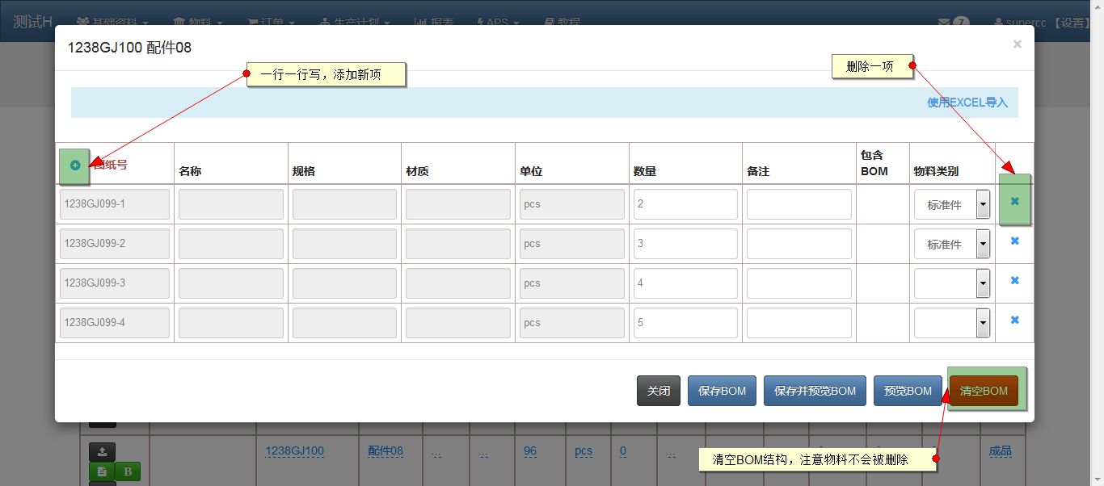The image size is (1104, 486).
Task: Click the green B icon in the table
Action: (x=128, y=471)
